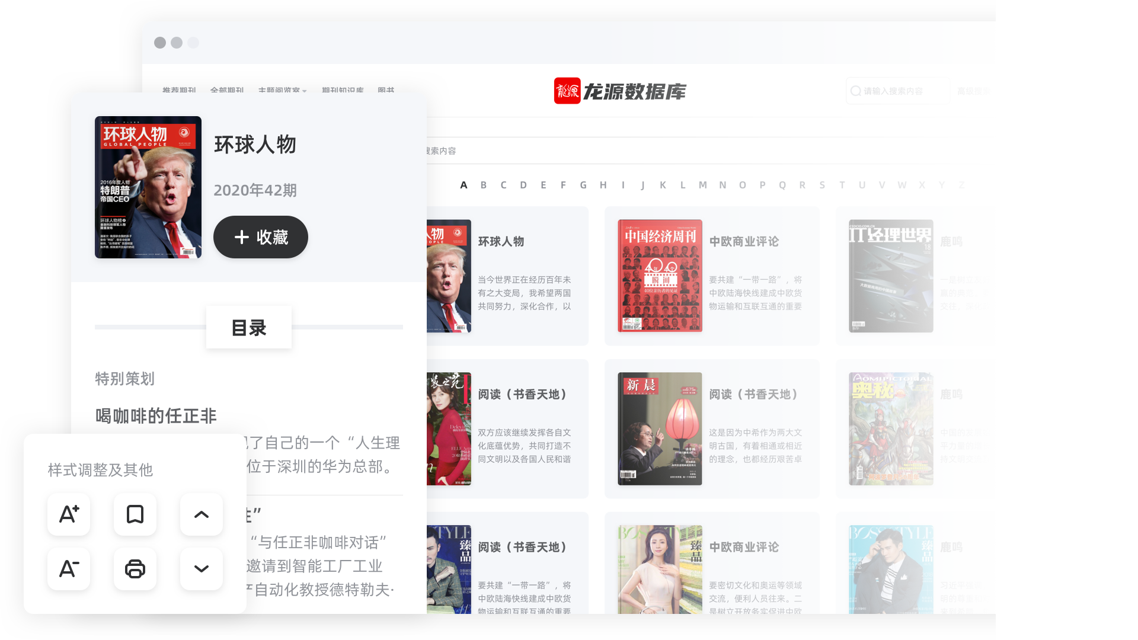Select letter O in alphabet index
Screen dimensions: 1138x640
pyautogui.click(x=743, y=185)
